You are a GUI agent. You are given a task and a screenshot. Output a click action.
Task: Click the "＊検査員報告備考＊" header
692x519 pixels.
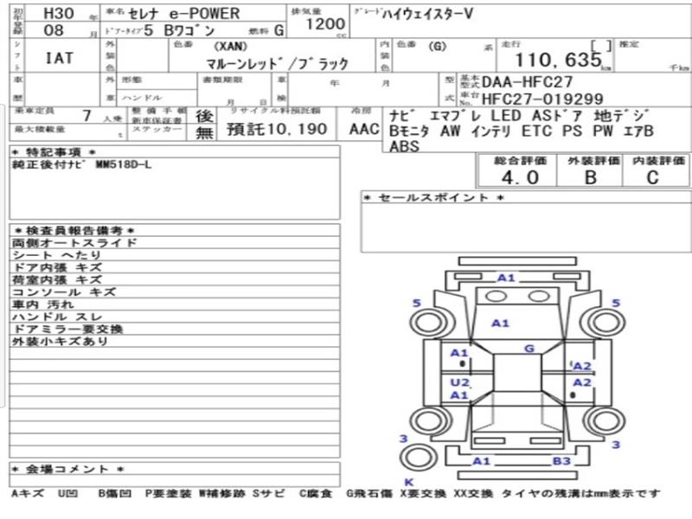(x=74, y=230)
